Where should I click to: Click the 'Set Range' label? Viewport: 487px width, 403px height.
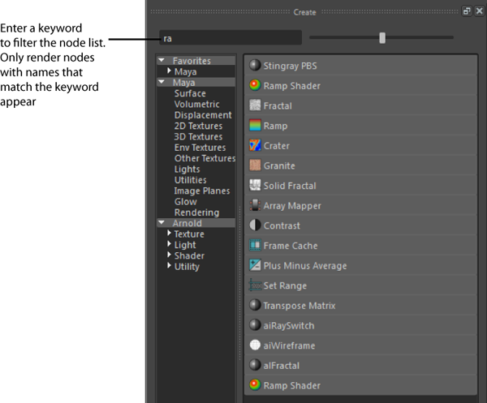point(285,285)
